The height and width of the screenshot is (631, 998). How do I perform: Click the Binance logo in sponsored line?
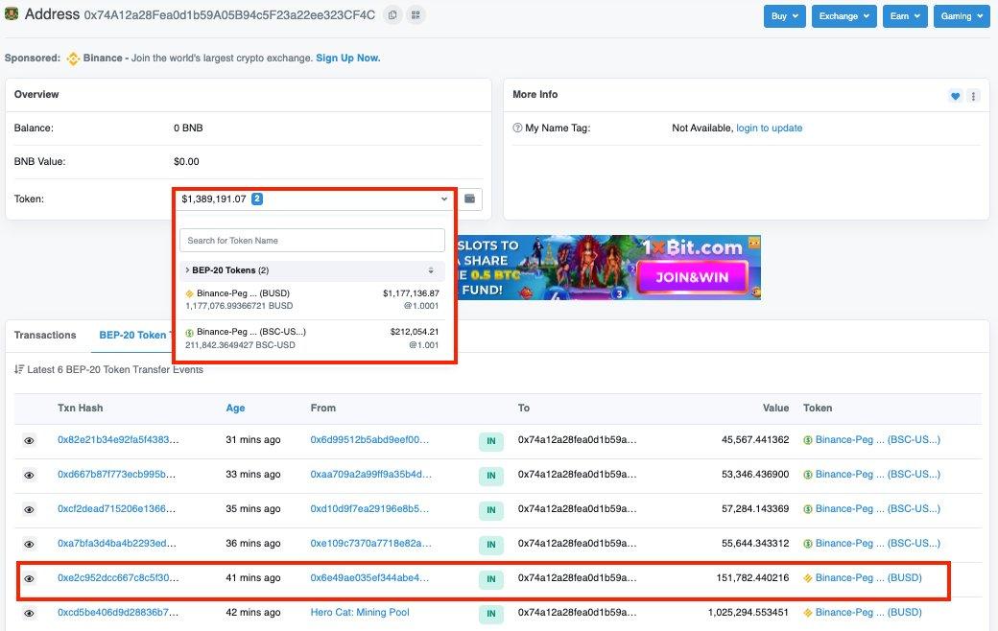coord(73,58)
